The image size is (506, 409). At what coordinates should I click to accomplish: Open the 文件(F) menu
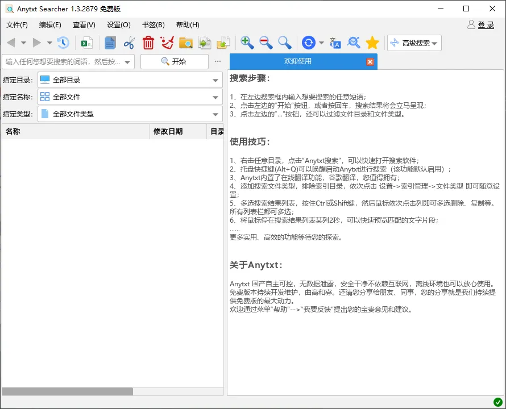coord(17,25)
